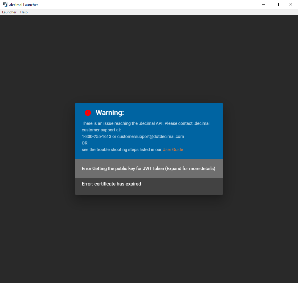
Task: Click empty dark background below the error panel
Action: (x=149, y=238)
